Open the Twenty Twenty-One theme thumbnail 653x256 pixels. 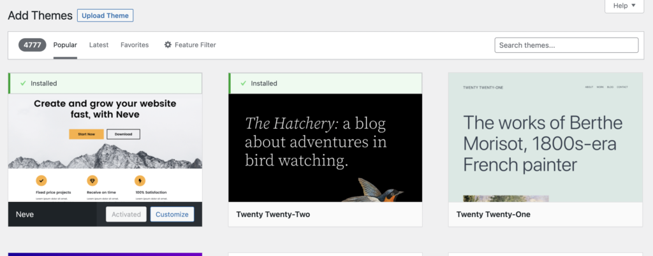546,138
